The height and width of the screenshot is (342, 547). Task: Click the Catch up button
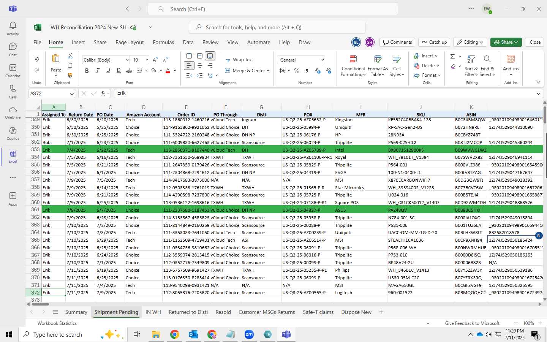[434, 42]
